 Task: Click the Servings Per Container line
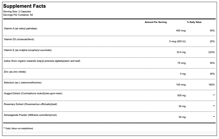coord(18,15)
